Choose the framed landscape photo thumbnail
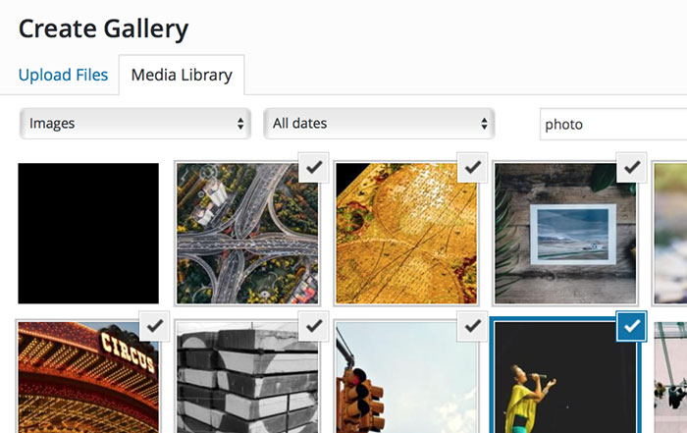The width and height of the screenshot is (687, 433). (x=565, y=233)
